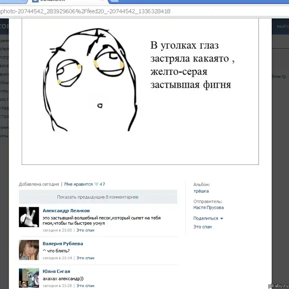Image resolution: width=289 pixels, height=289 pixels.
Task: Click the Мне нравится like link
Action: click(x=78, y=184)
